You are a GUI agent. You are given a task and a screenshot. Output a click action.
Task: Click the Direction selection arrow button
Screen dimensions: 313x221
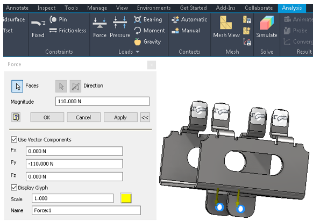click(x=61, y=86)
